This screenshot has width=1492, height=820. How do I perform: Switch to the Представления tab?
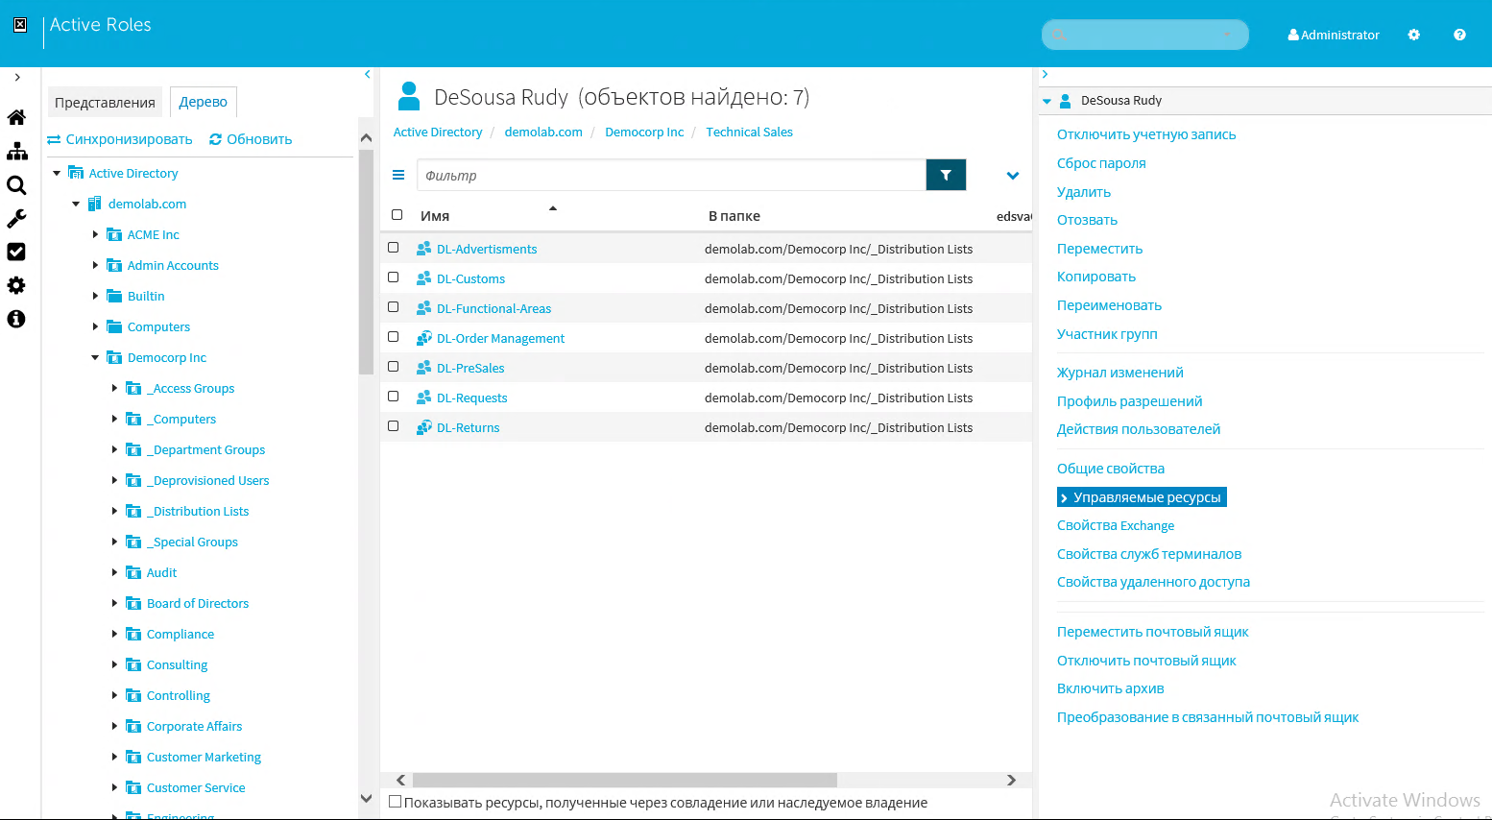(x=105, y=102)
